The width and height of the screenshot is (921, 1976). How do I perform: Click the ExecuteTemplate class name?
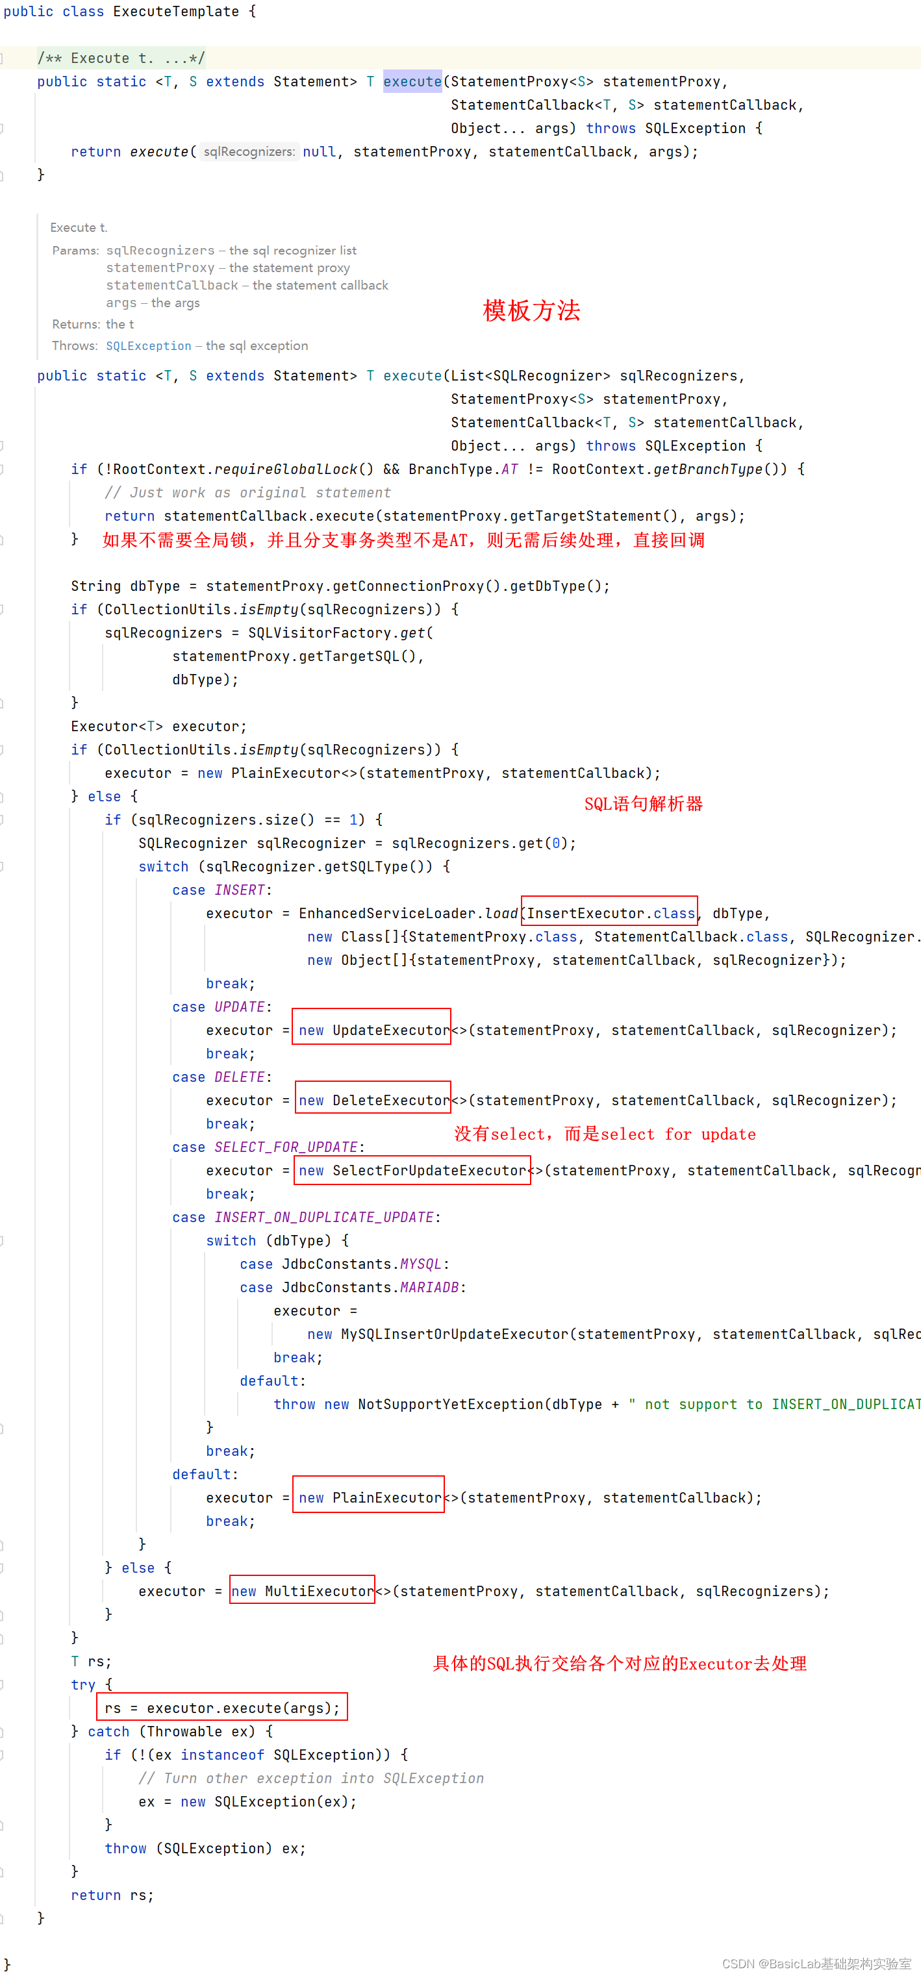176,12
